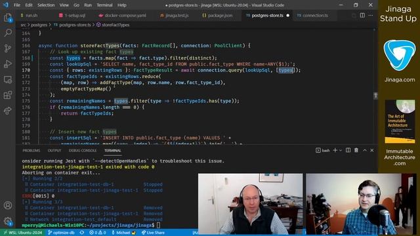Maximize the panel with chevron up
Image resolution: width=420 pixels, height=236 pixels.
click(x=365, y=150)
